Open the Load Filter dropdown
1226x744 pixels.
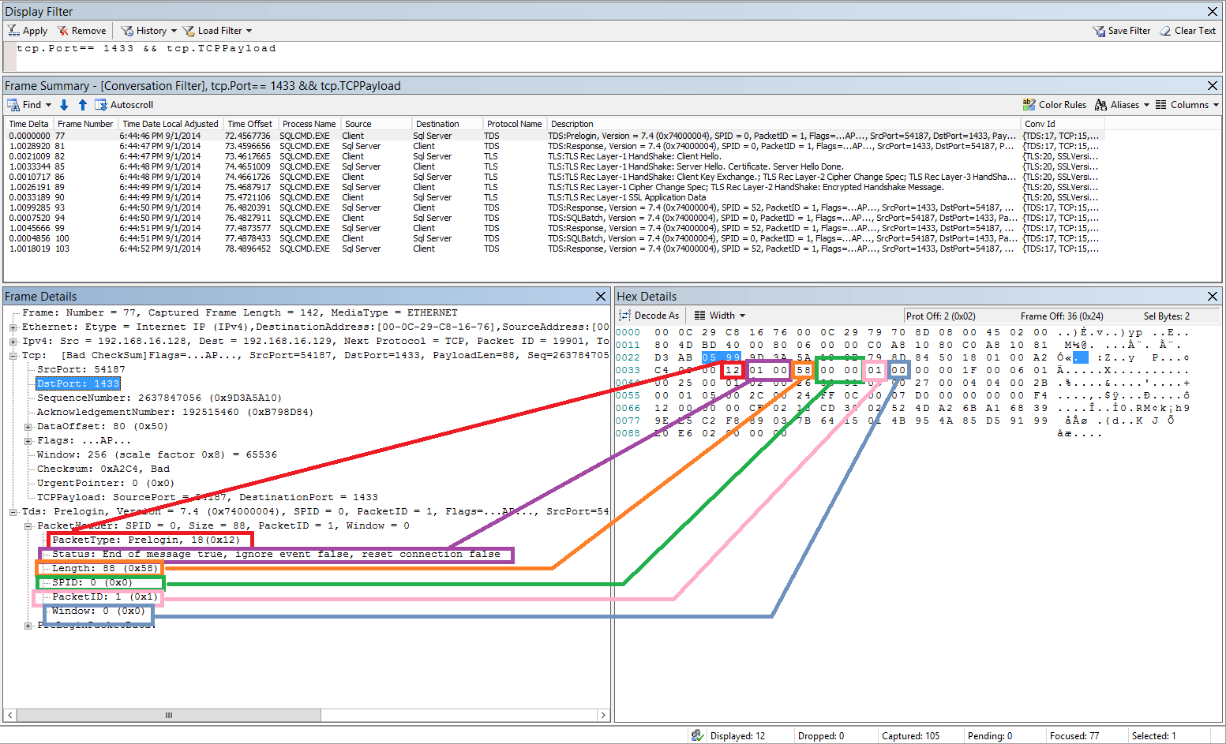[x=217, y=30]
